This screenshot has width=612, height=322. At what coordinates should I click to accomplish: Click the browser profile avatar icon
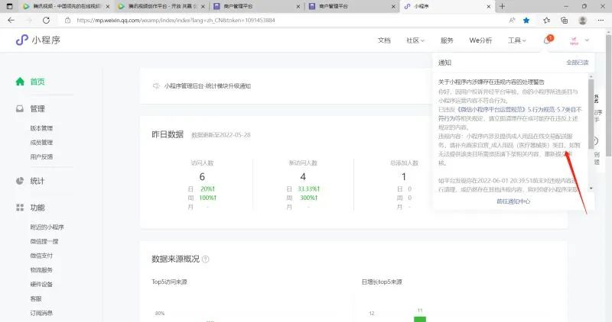582,21
